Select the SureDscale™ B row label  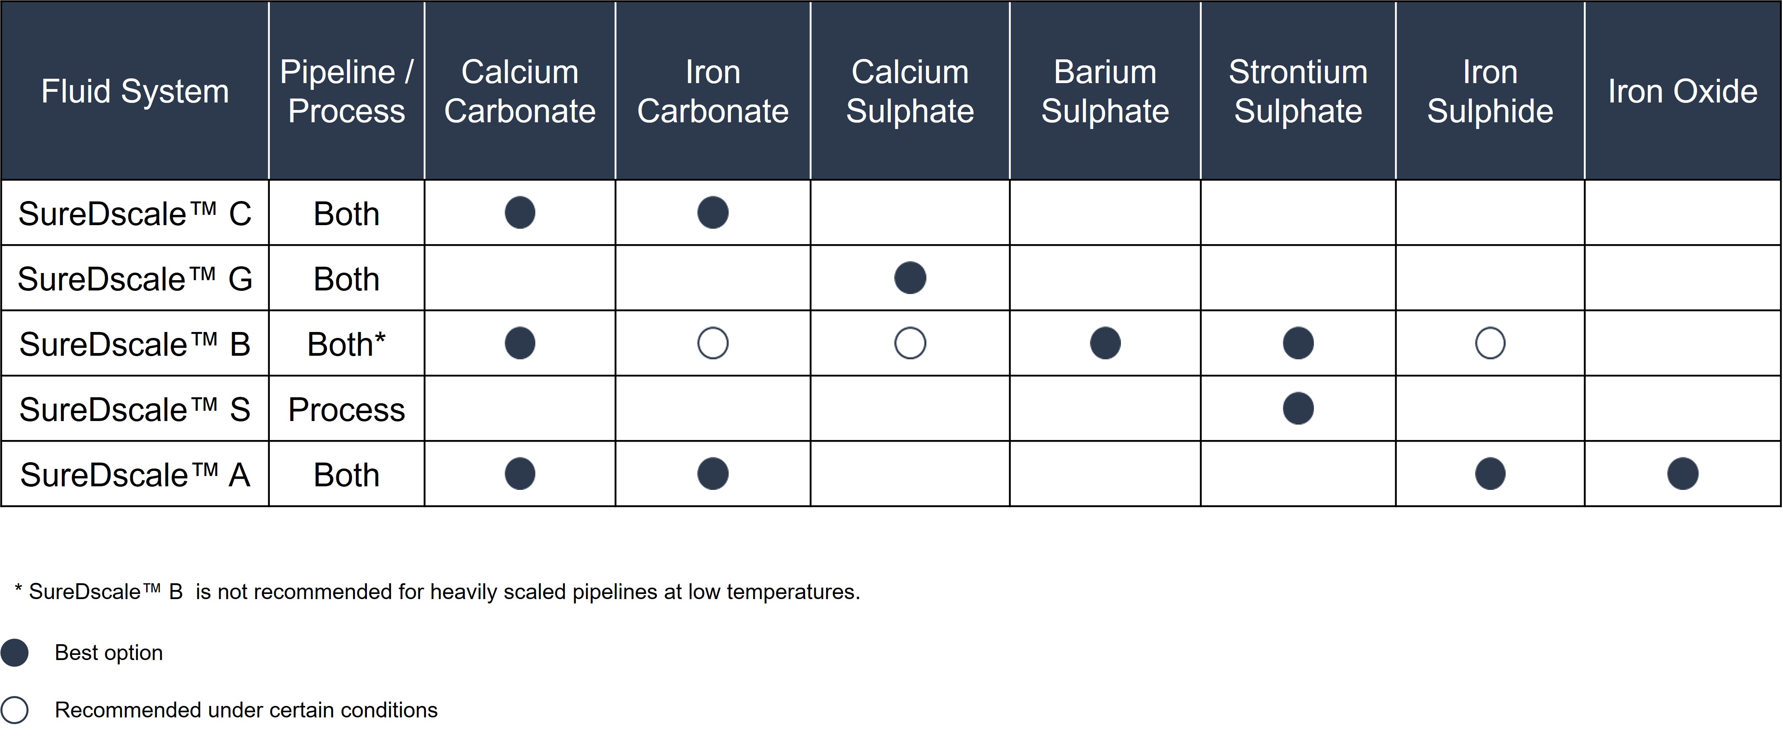point(135,343)
